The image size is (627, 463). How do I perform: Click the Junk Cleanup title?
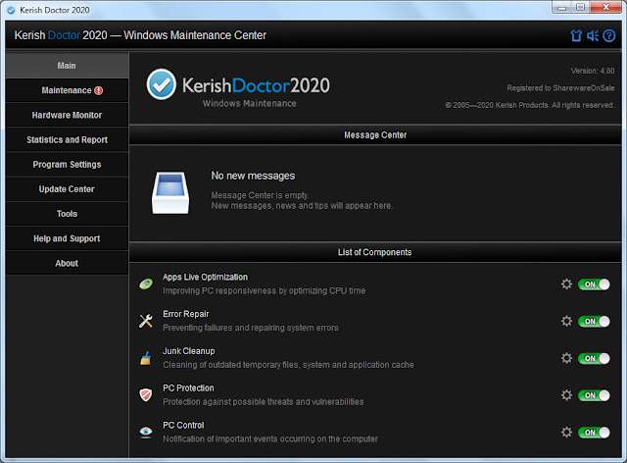(x=189, y=351)
